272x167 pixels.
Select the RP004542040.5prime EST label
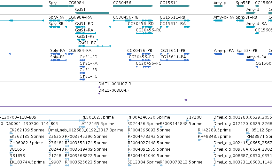point(149,156)
